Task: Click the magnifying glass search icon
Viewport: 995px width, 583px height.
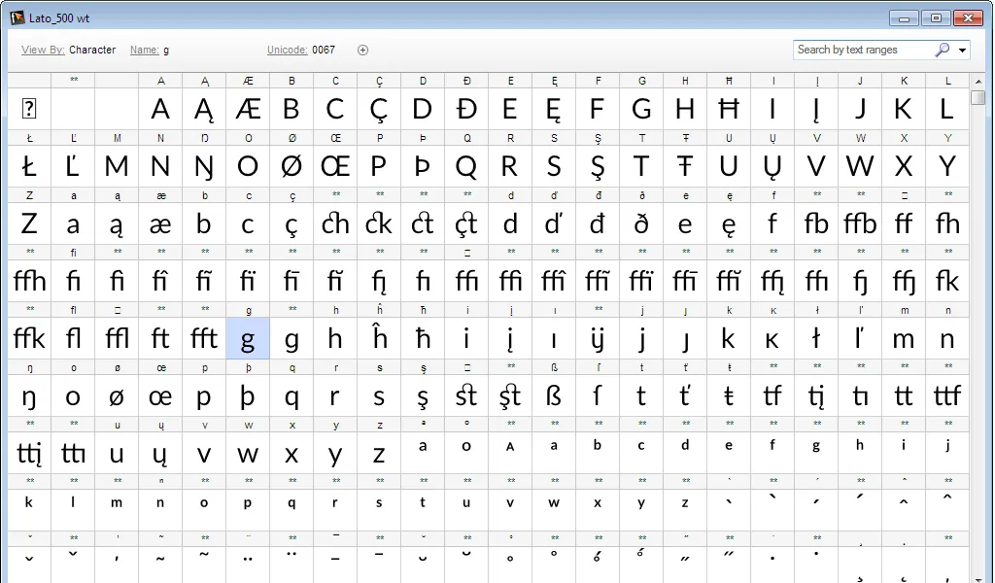Action: (942, 50)
